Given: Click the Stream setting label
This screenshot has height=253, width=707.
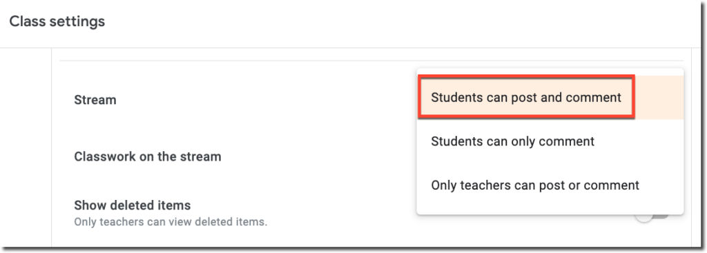Looking at the screenshot, I should (95, 99).
